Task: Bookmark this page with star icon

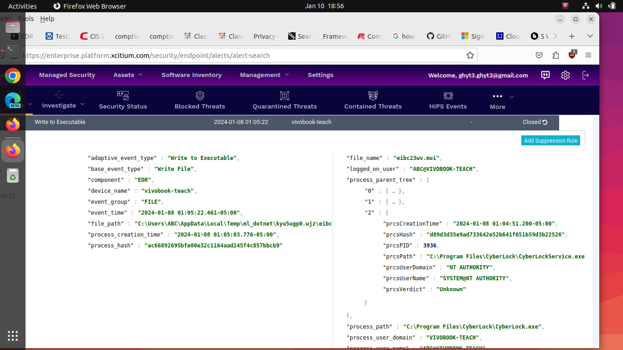Action: coord(470,55)
